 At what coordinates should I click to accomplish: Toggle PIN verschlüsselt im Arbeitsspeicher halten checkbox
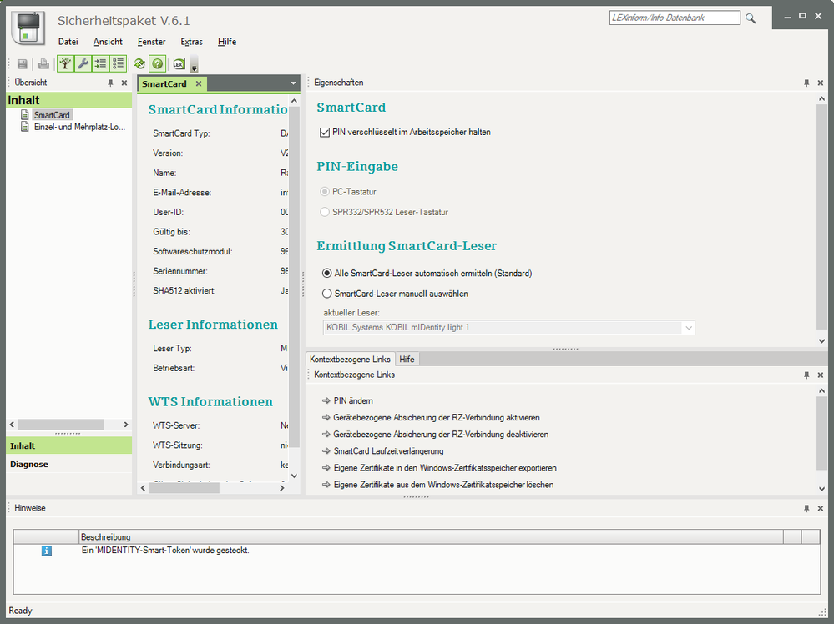pos(325,133)
